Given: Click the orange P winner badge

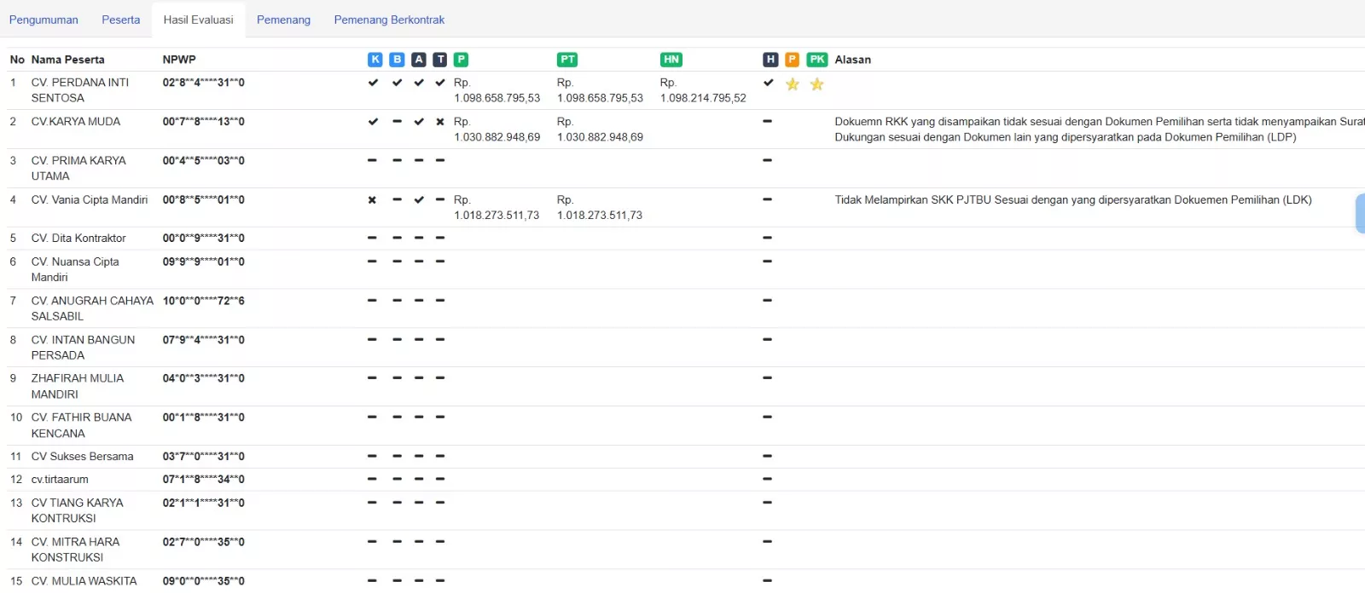Looking at the screenshot, I should point(792,60).
